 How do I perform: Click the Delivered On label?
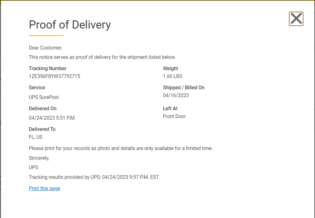pos(43,108)
